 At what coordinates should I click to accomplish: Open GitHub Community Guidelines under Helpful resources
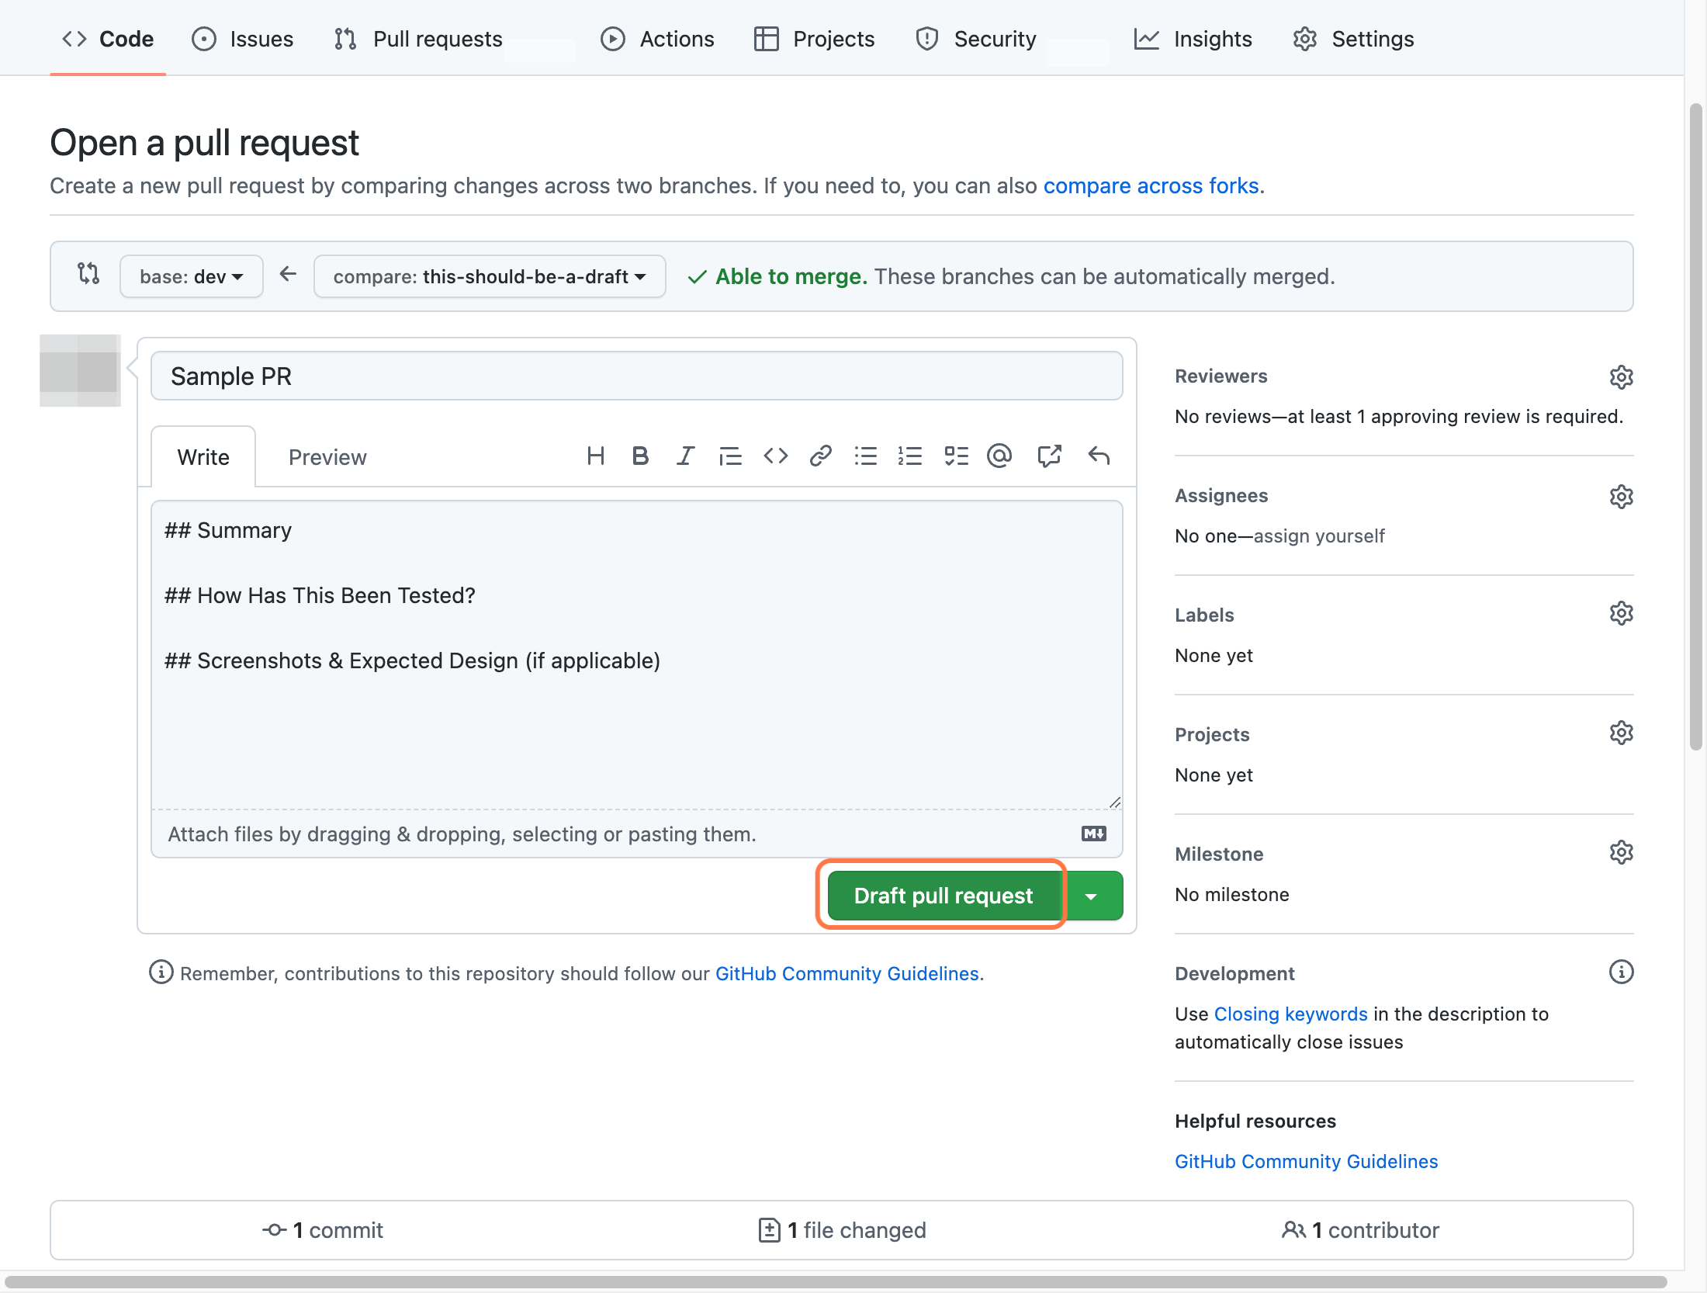tap(1306, 1162)
